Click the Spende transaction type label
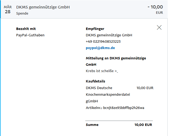The height and width of the screenshot is (136, 169). (x=22, y=14)
